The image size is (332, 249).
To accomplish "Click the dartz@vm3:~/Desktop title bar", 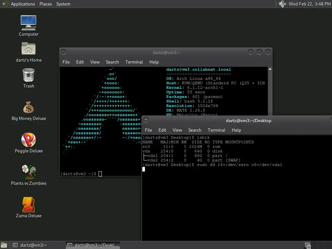I will (249, 121).
